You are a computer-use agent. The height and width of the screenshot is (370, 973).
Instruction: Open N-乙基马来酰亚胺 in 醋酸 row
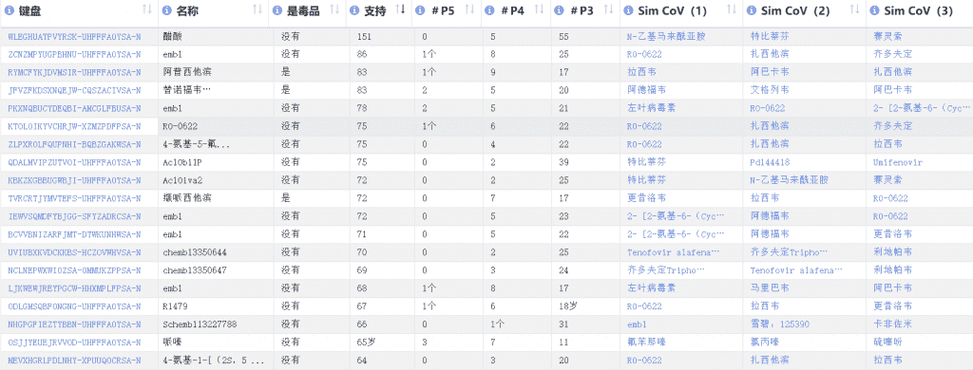(666, 37)
